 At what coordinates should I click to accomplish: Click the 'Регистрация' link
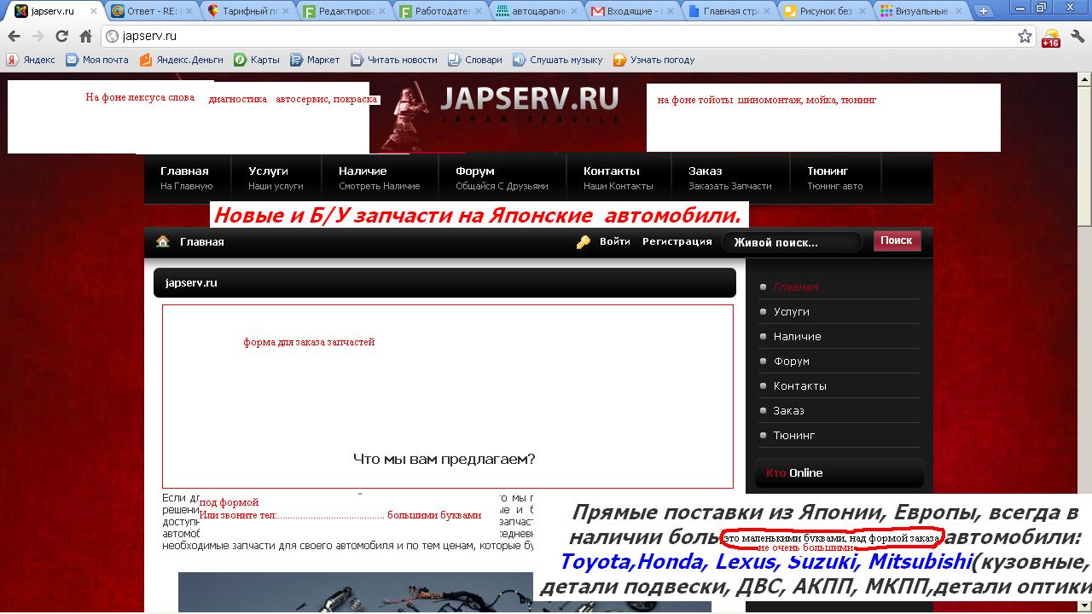coord(677,241)
